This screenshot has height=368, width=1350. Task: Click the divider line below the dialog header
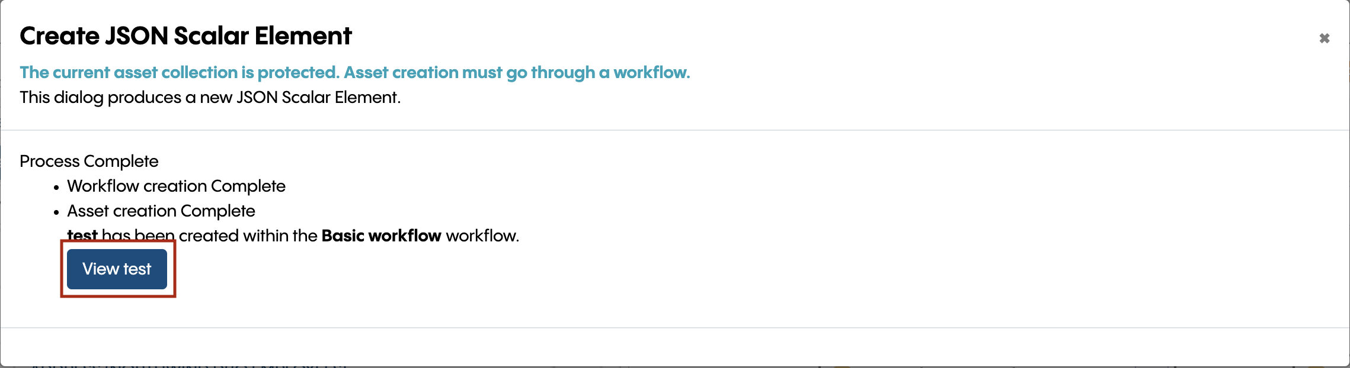[x=675, y=130]
